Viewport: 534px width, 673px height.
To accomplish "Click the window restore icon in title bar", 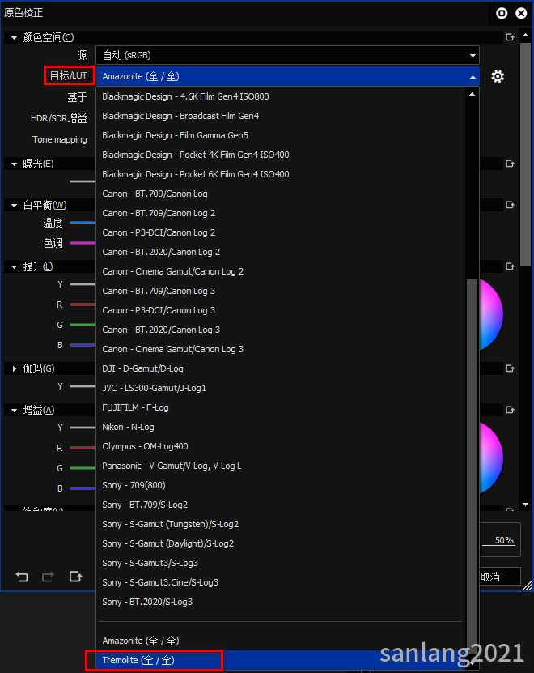I will click(502, 13).
